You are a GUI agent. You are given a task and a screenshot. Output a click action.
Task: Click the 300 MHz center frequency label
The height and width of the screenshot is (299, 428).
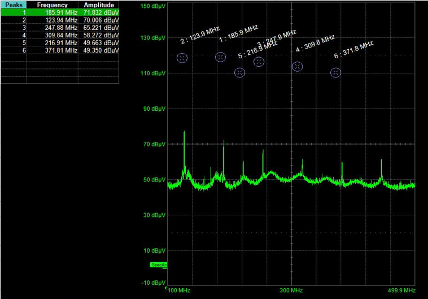(291, 291)
